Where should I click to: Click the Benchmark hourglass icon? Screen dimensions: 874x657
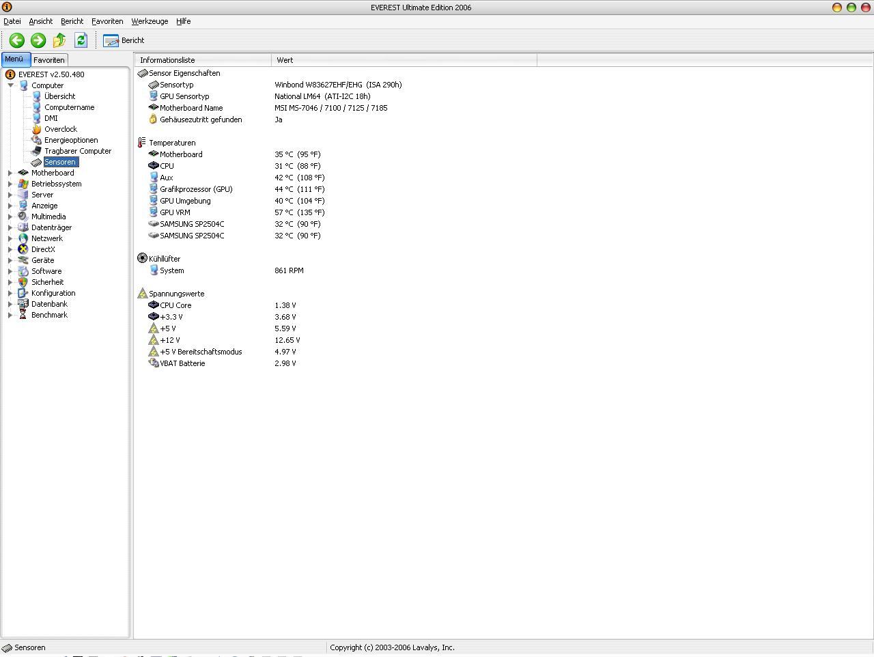23,315
